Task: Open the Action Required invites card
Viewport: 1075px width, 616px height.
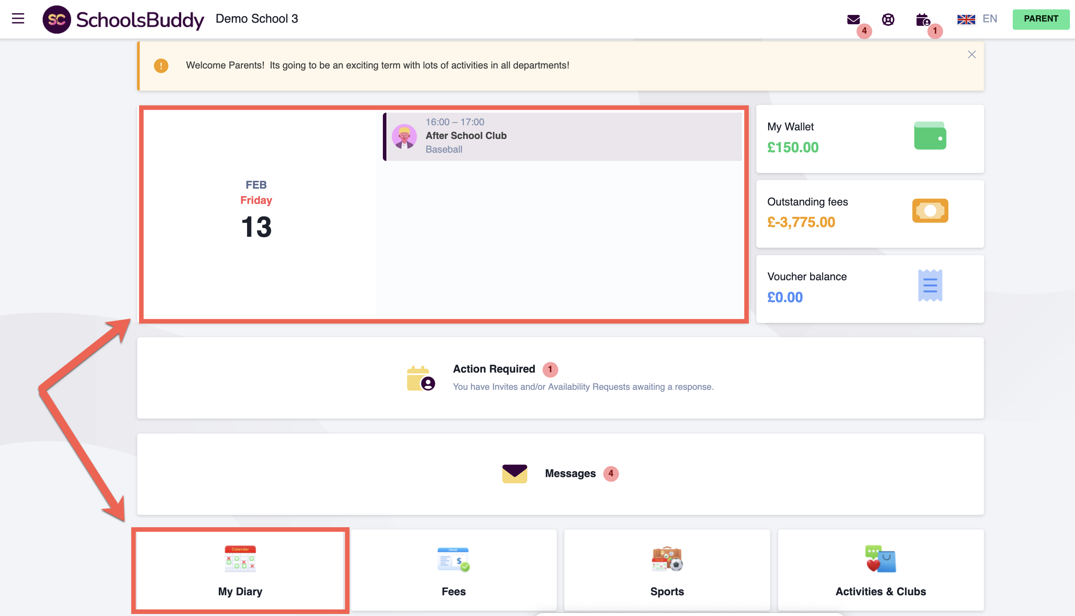Action: (560, 377)
